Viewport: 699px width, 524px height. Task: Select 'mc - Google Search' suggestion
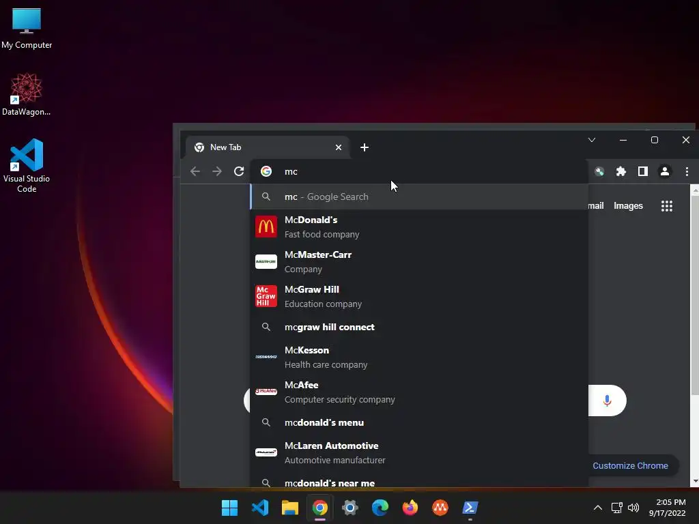click(419, 196)
